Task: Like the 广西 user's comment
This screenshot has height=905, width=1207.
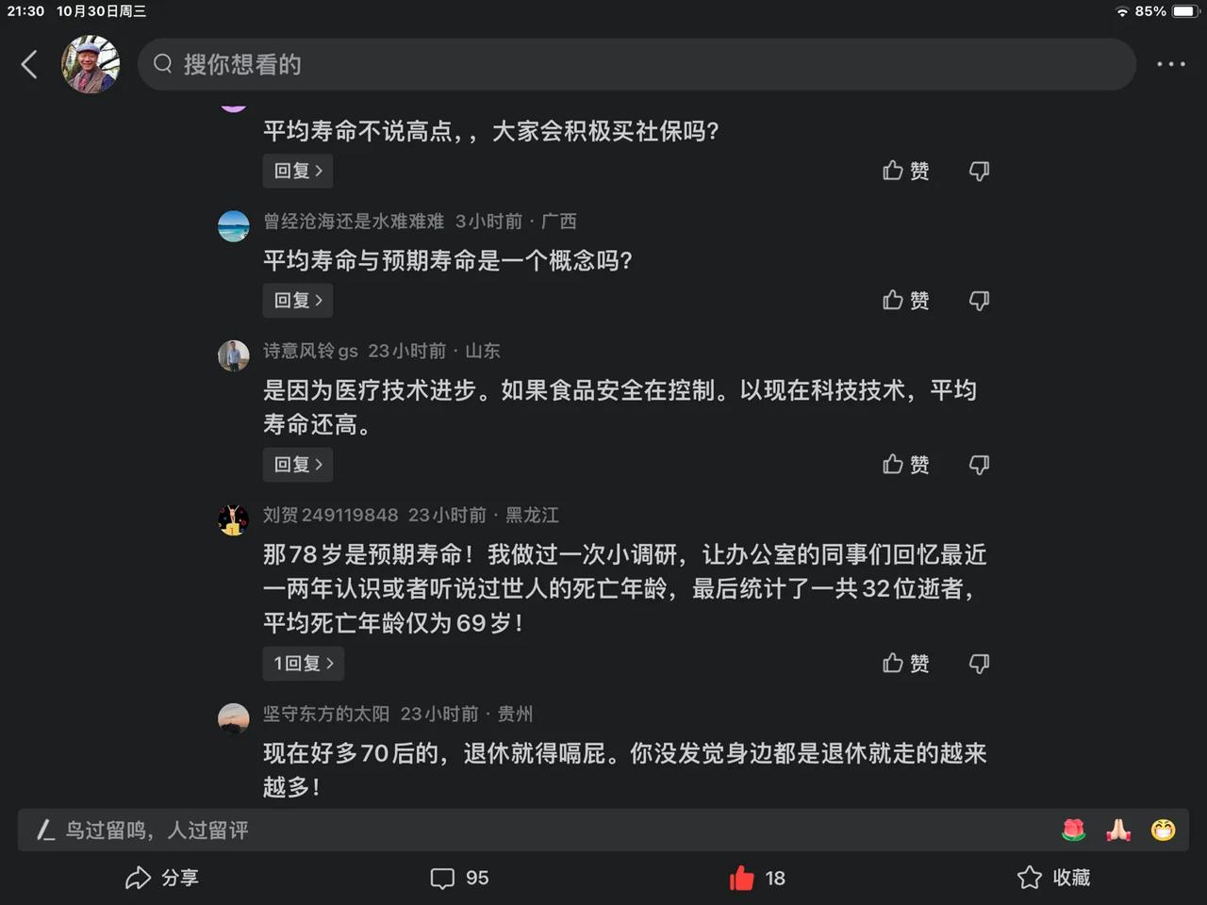Action: coord(905,300)
